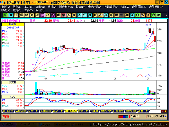Click the 2014/07/07 date label

coord(13,28)
